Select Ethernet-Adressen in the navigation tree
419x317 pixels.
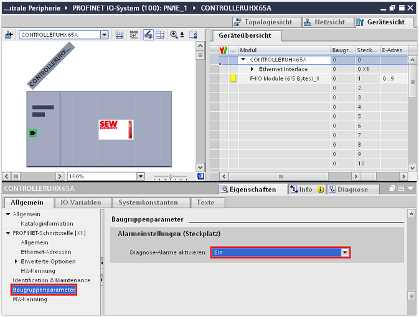tap(45, 252)
